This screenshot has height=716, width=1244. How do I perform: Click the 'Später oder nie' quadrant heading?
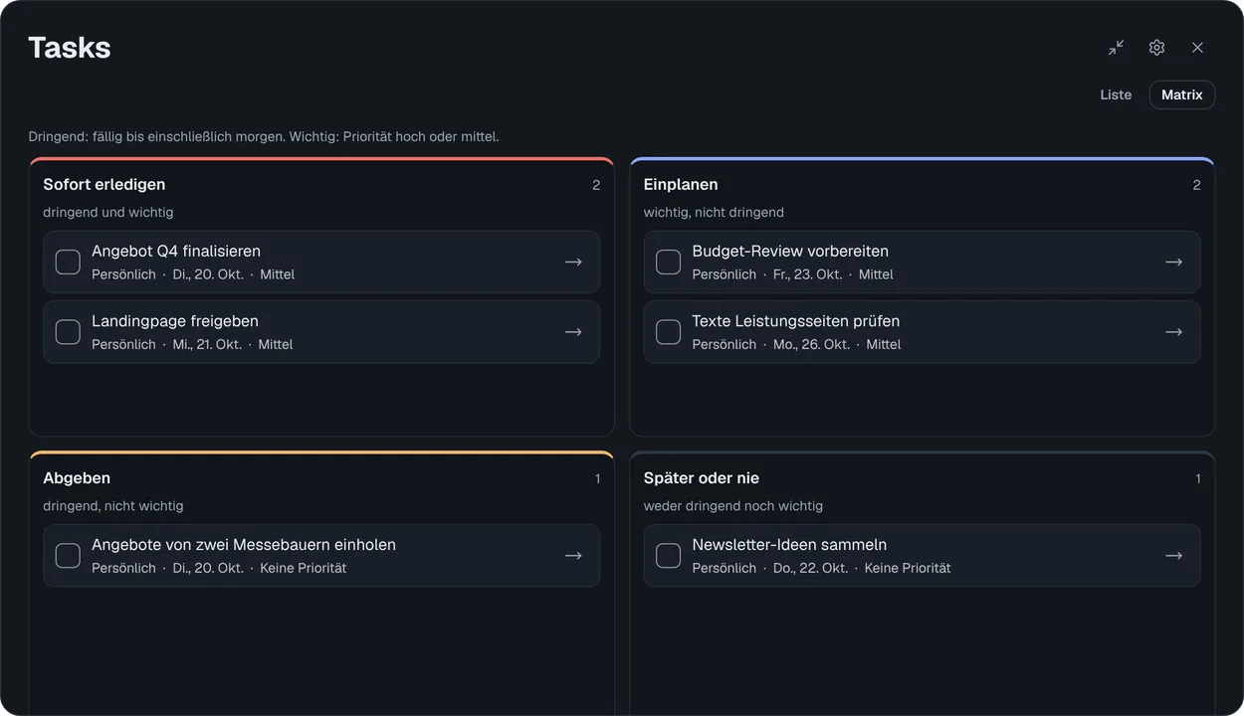click(x=702, y=478)
